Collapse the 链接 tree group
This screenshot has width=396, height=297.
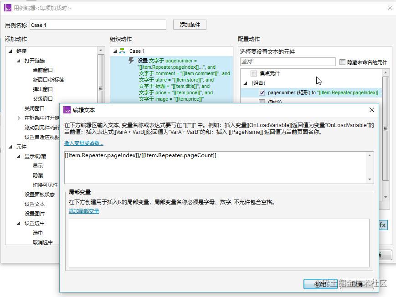pyautogui.click(x=10, y=51)
